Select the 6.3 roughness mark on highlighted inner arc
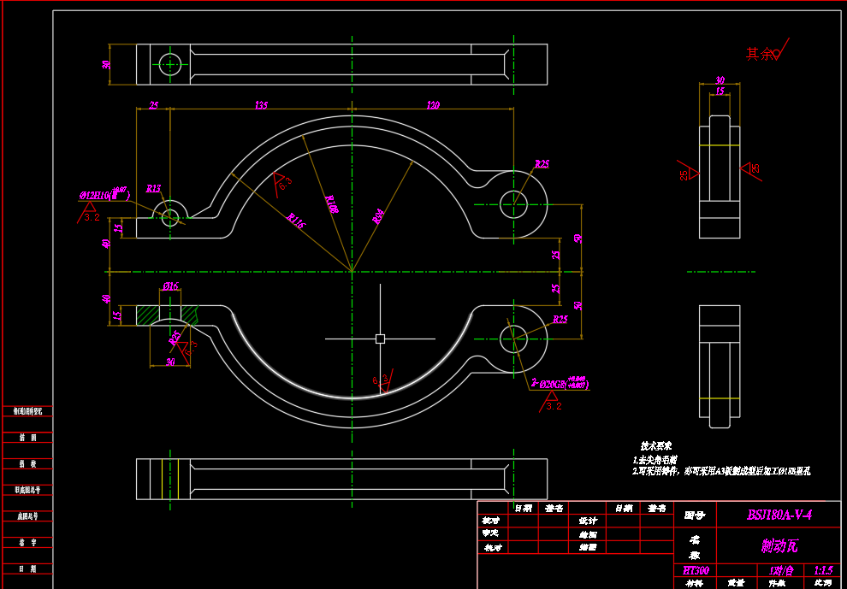This screenshot has width=847, height=589. click(x=382, y=380)
